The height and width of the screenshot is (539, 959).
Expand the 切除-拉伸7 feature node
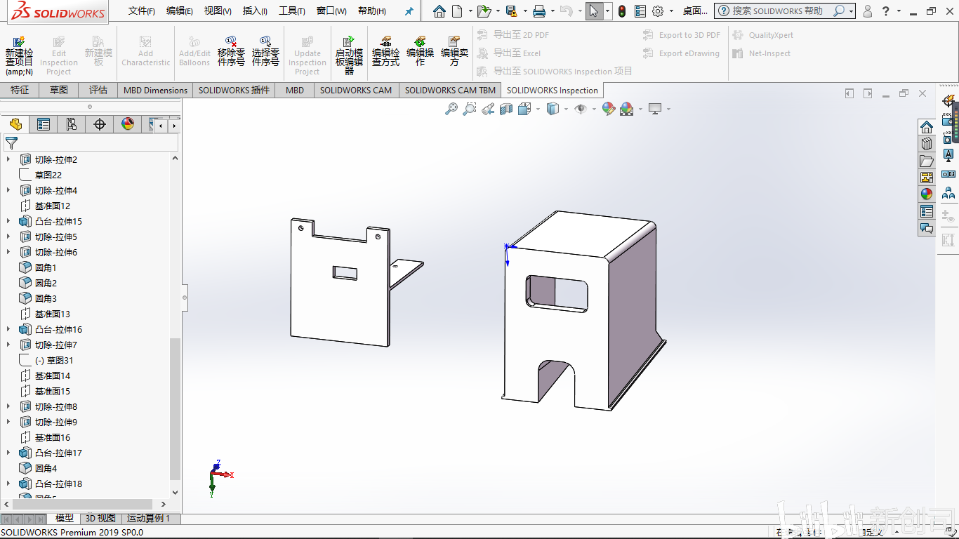click(8, 345)
